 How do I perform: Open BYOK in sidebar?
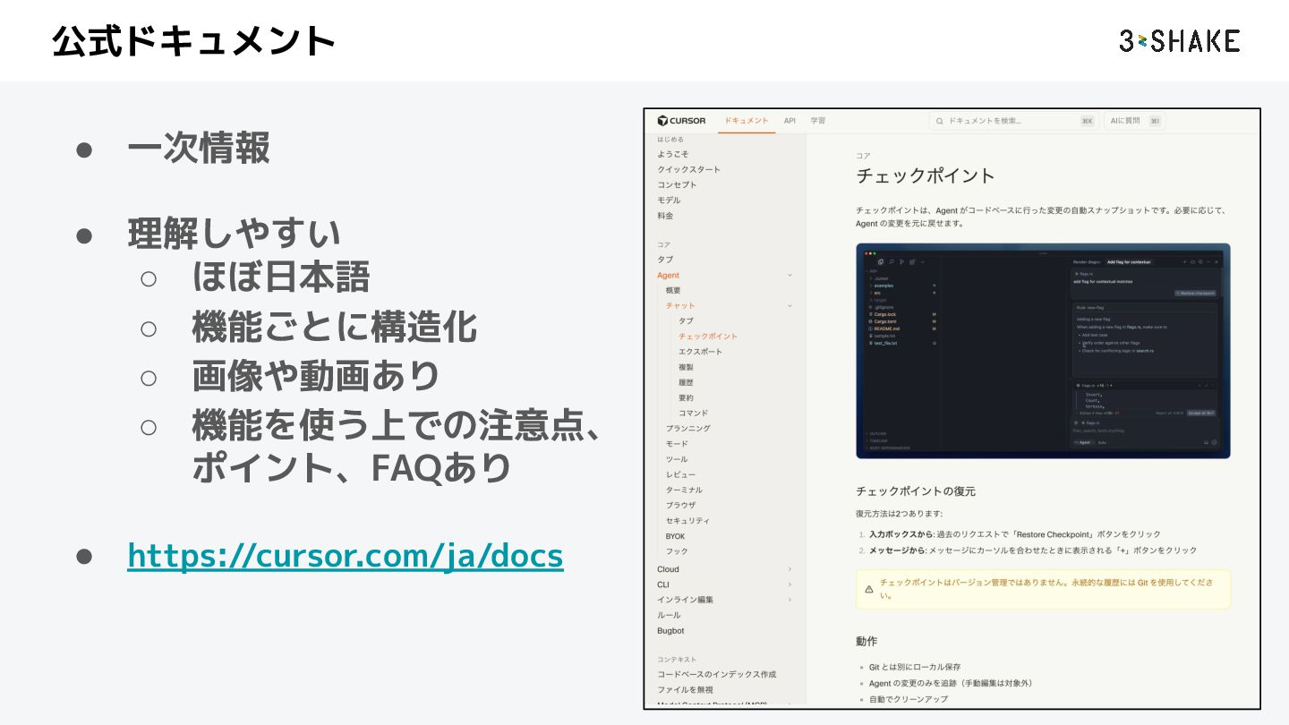coord(675,536)
